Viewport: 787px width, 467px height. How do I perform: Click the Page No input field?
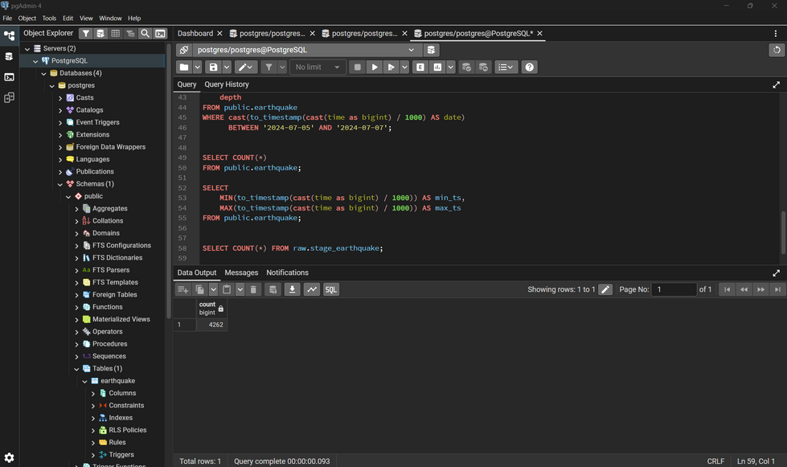click(673, 289)
